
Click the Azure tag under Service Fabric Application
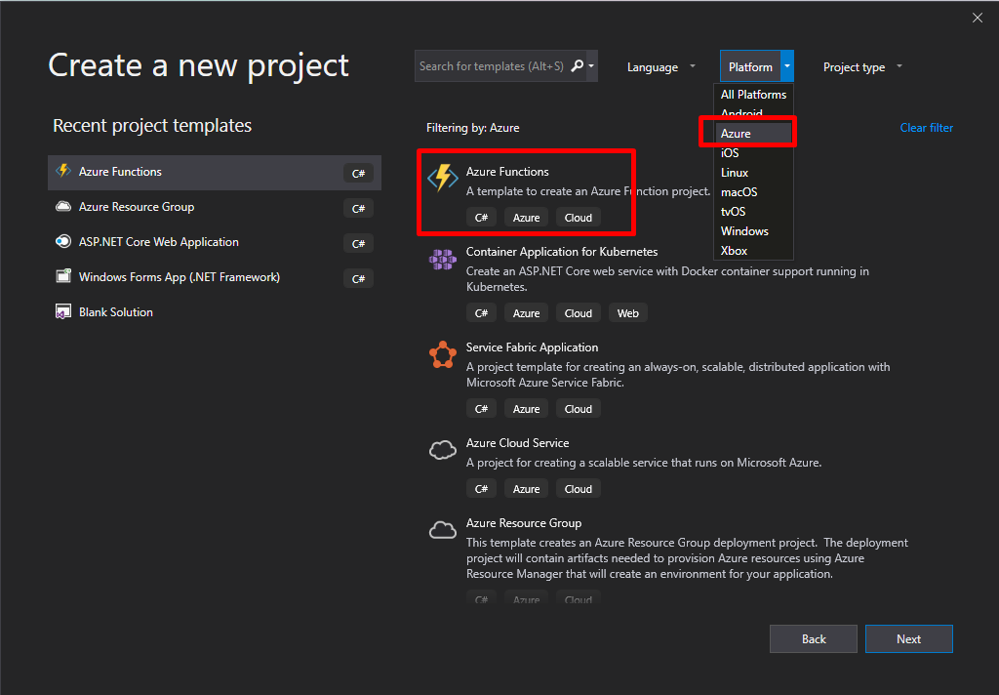coord(526,409)
